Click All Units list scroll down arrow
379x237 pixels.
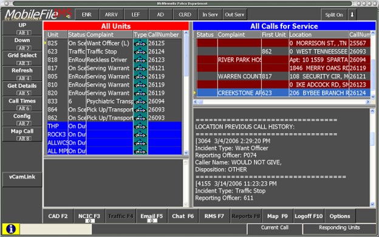tap(186, 153)
